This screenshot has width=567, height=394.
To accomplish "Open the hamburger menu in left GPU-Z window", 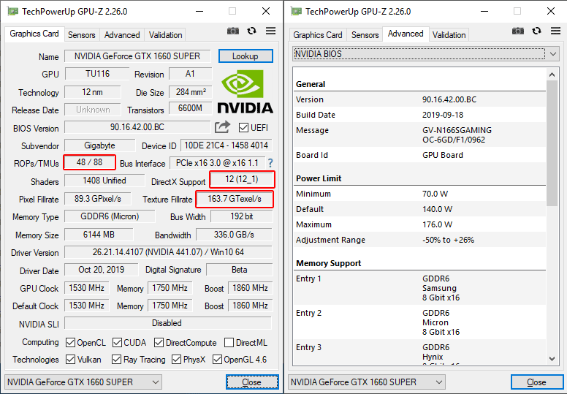I will coord(270,31).
